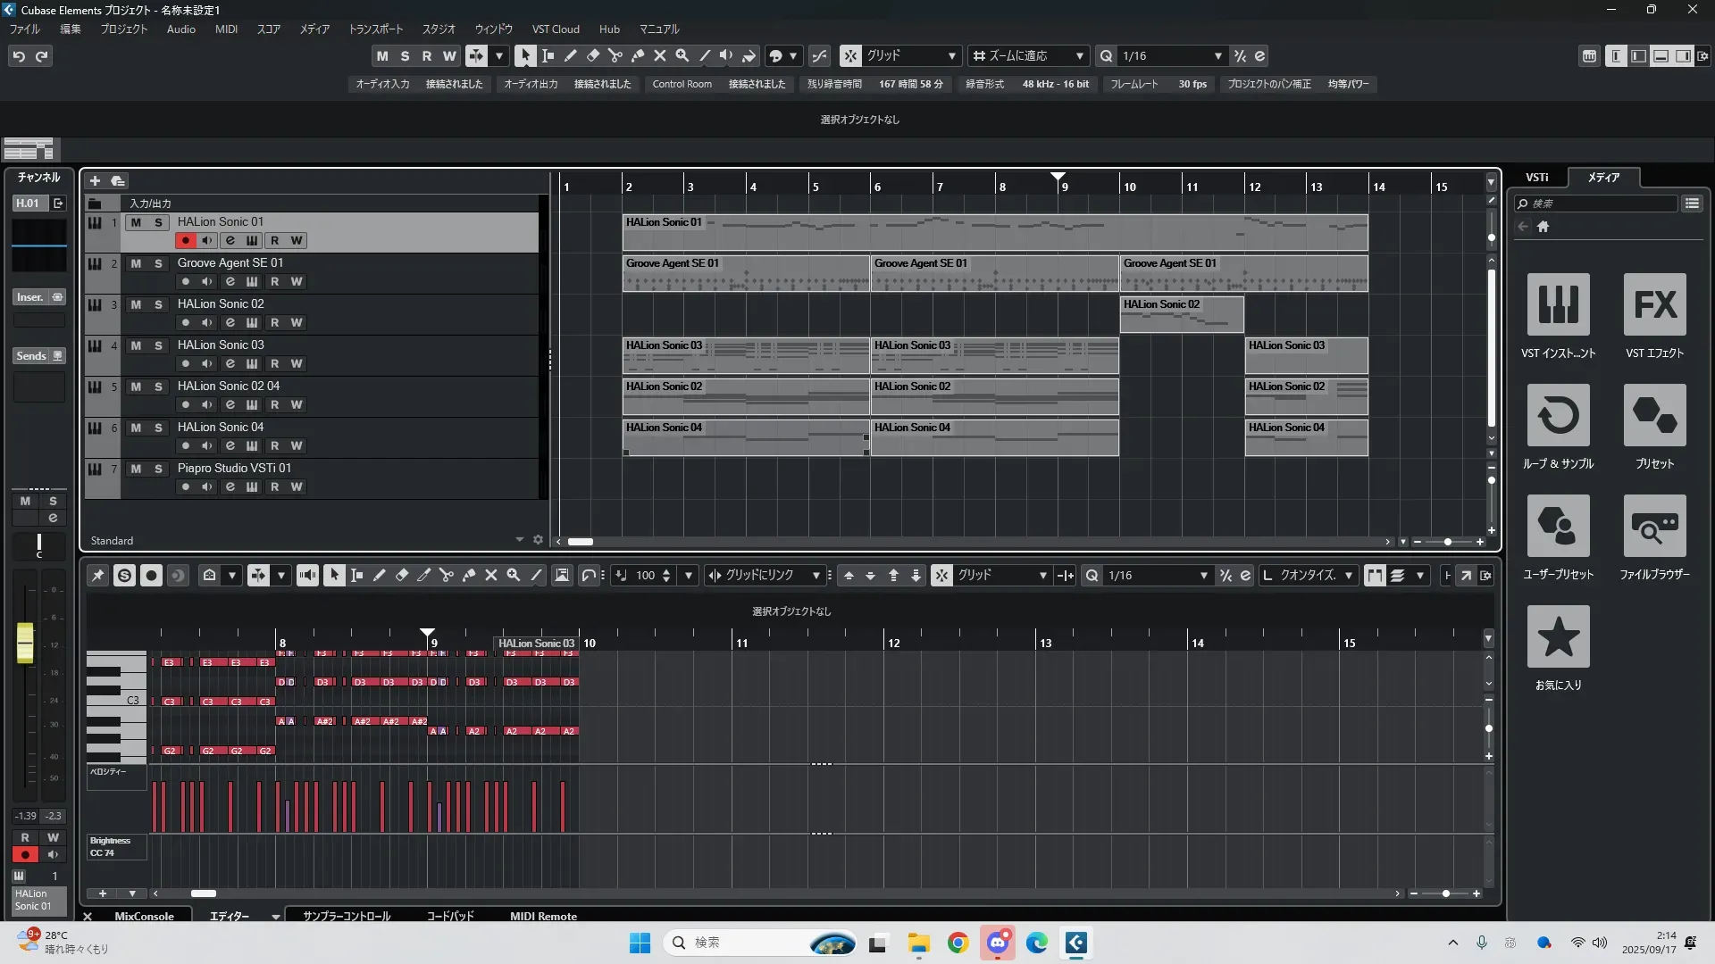
Task: Solo the HALion Sonic 03 track
Action: coord(158,345)
